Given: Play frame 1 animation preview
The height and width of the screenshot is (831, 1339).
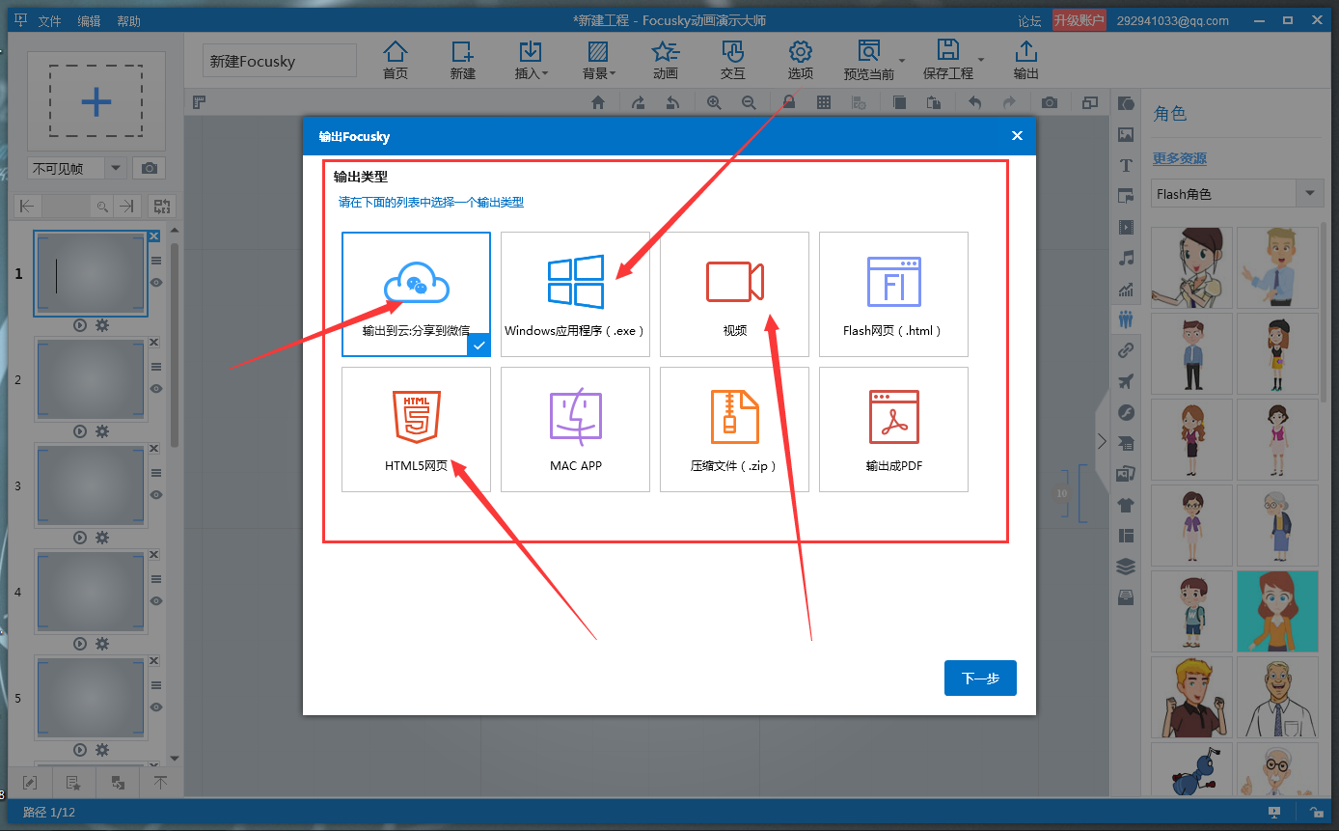Looking at the screenshot, I should pos(80,325).
